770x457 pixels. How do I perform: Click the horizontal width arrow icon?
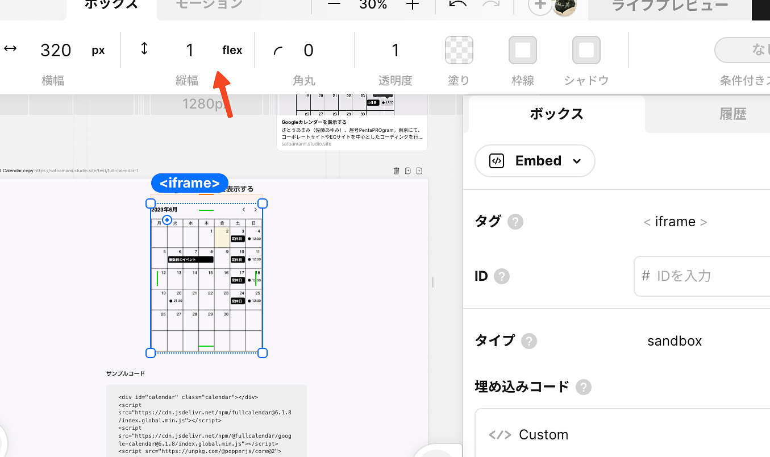point(10,49)
